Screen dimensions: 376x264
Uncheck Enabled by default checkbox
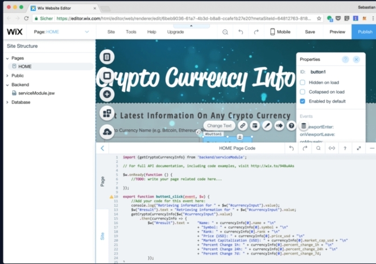(x=303, y=101)
